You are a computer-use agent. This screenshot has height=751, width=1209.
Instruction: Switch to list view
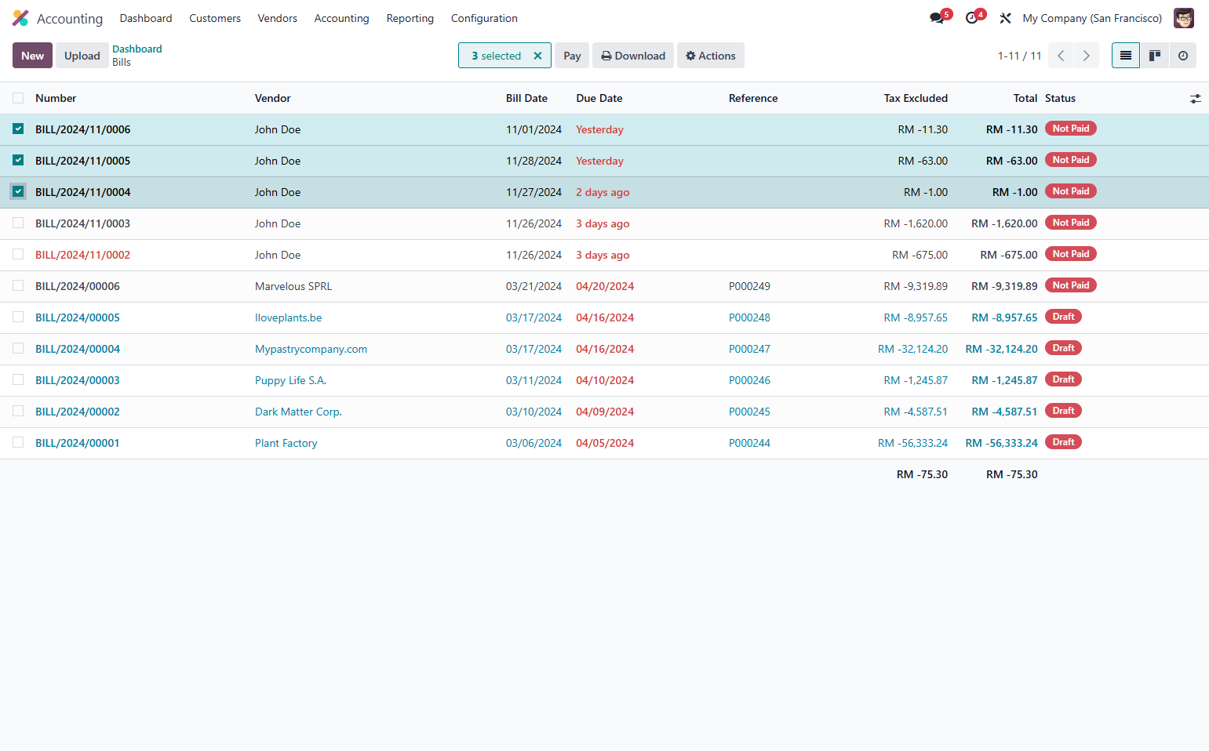click(1126, 56)
